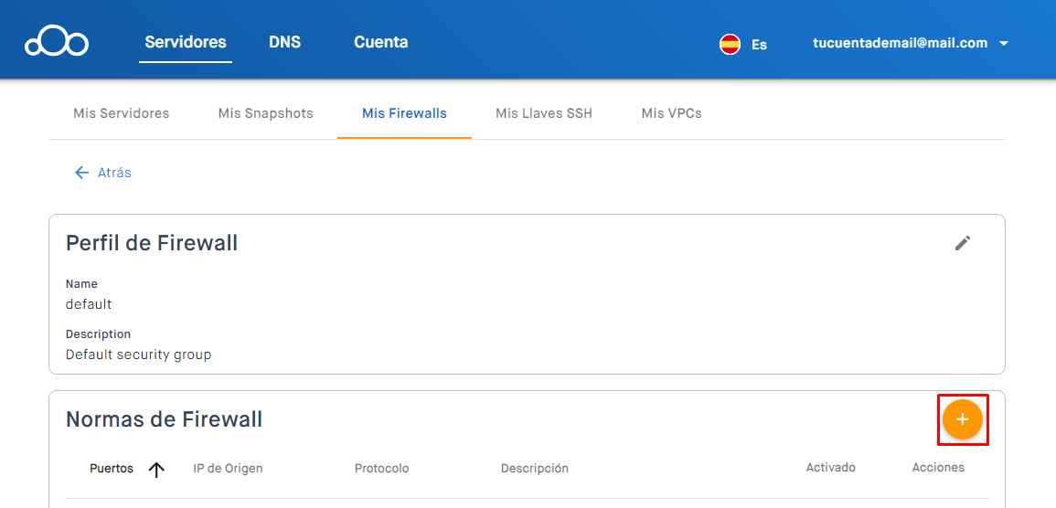
Task: Click the Perfil de Firewall heading
Action: pyautogui.click(x=152, y=243)
